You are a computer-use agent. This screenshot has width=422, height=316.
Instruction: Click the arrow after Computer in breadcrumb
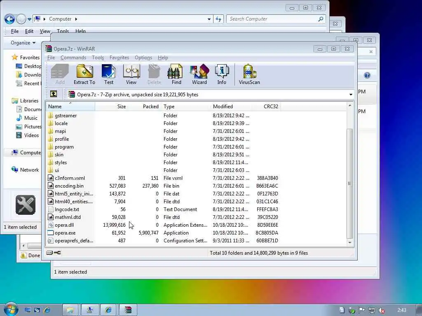pos(76,19)
